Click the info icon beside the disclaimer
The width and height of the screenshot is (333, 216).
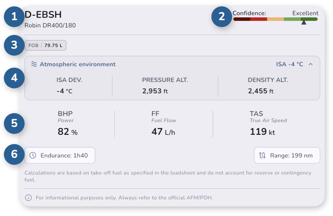[28, 198]
